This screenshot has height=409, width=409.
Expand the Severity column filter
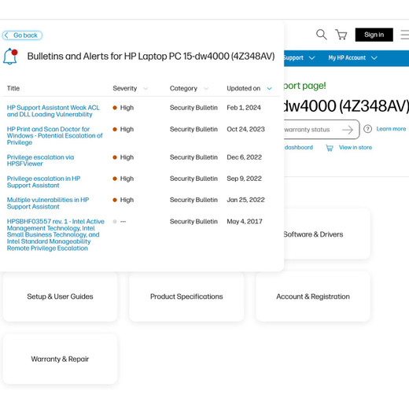pos(146,89)
